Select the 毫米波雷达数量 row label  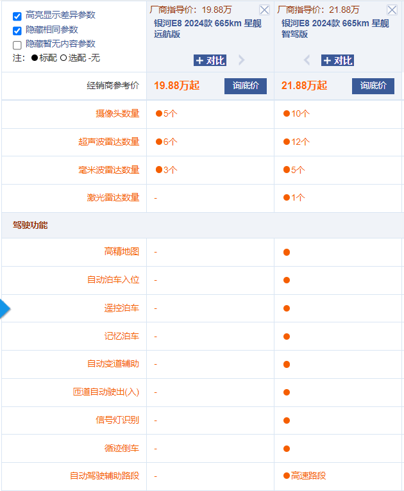tap(108, 170)
